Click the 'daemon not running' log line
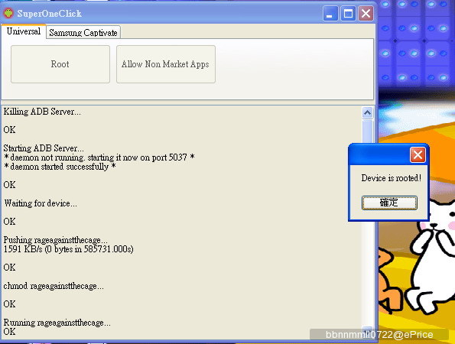 click(99, 157)
